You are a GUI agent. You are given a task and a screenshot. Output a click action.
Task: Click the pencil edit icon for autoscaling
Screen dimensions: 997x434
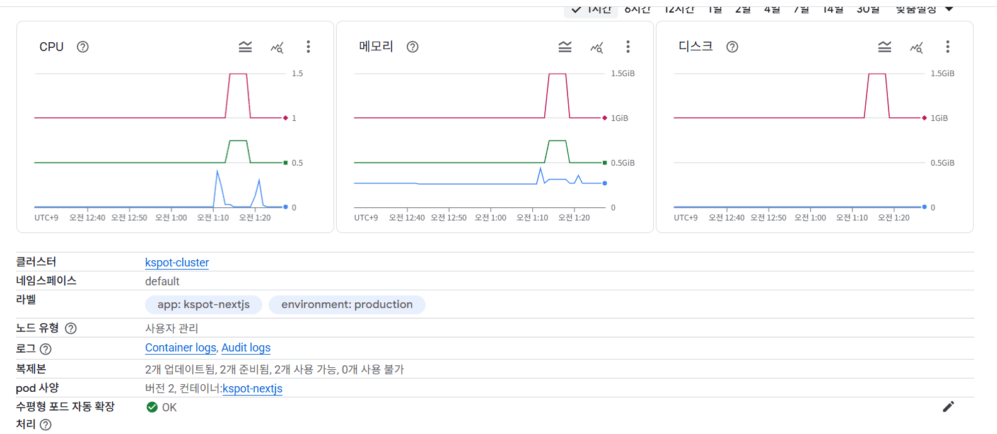click(948, 407)
